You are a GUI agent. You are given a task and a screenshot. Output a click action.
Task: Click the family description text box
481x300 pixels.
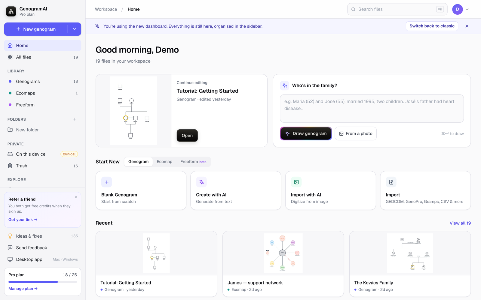tap(372, 109)
